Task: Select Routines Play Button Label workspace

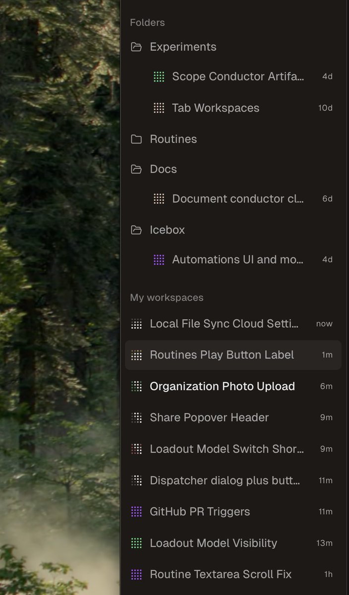Action: click(233, 355)
